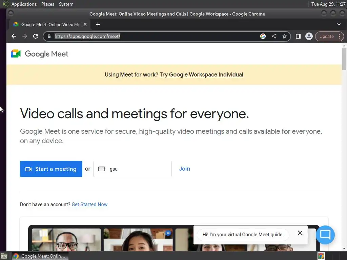Click the Join link
The height and width of the screenshot is (260, 347).
(x=184, y=169)
